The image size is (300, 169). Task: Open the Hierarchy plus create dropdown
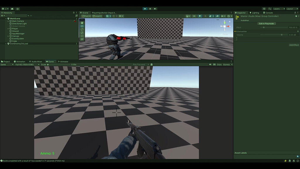pyautogui.click(x=3, y=16)
